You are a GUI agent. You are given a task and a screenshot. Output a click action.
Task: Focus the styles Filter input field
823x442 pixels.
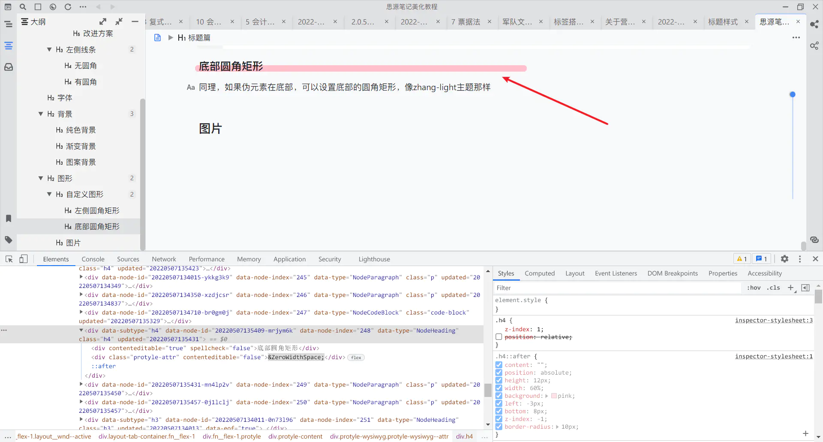click(x=617, y=288)
